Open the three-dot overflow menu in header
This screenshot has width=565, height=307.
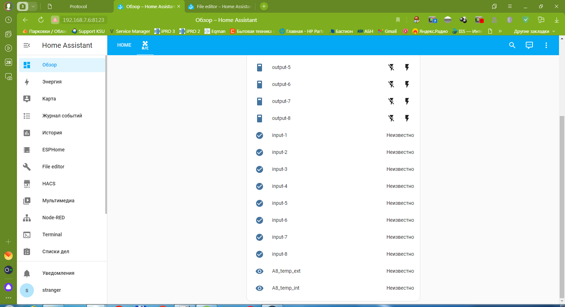tap(546, 45)
